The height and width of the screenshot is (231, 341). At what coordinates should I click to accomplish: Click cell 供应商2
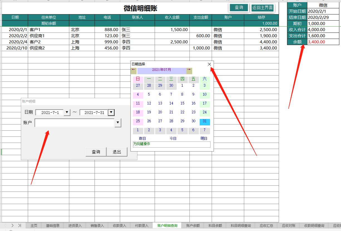pos(49,48)
